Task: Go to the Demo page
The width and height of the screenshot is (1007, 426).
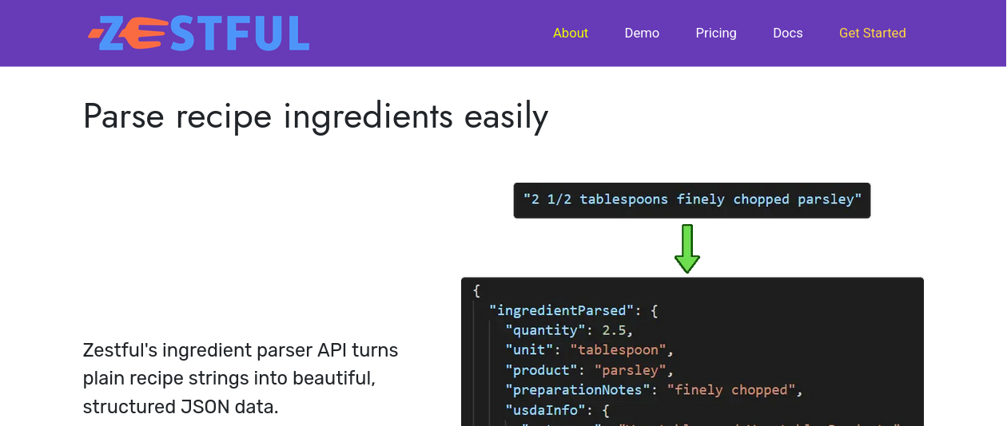Action: [x=642, y=33]
